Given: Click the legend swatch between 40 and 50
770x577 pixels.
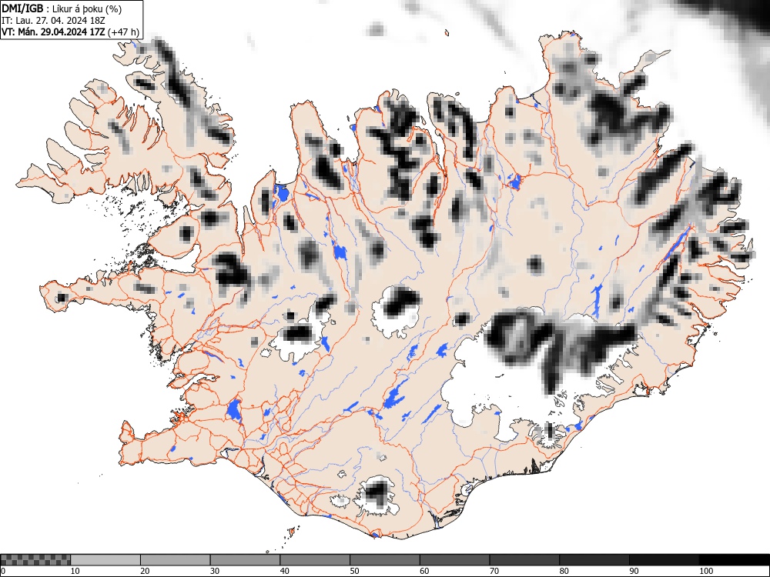Looking at the screenshot, I should tap(315, 560).
